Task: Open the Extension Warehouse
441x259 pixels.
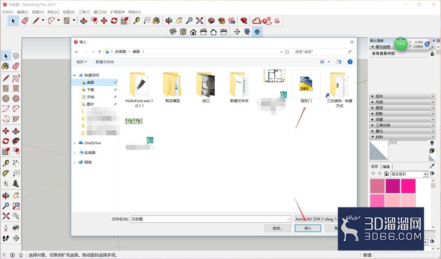Action: tap(222, 21)
